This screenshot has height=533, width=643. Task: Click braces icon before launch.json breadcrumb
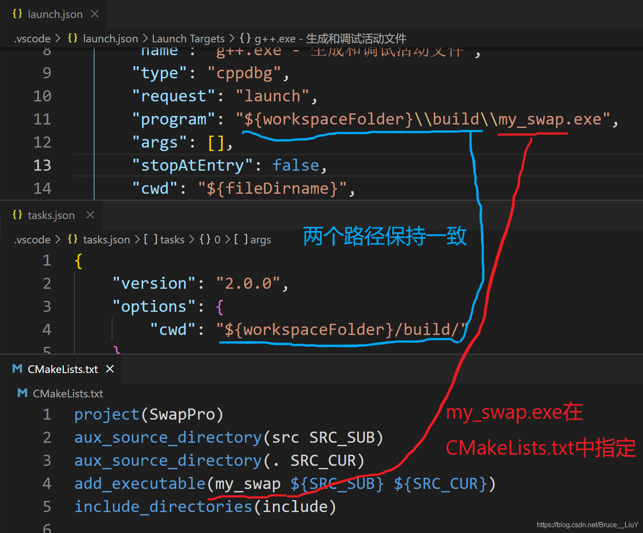(73, 38)
